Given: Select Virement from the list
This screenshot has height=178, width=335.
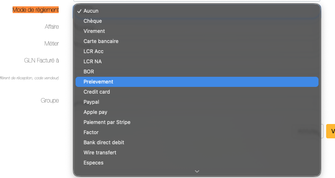Looking at the screenshot, I should pyautogui.click(x=94, y=31).
